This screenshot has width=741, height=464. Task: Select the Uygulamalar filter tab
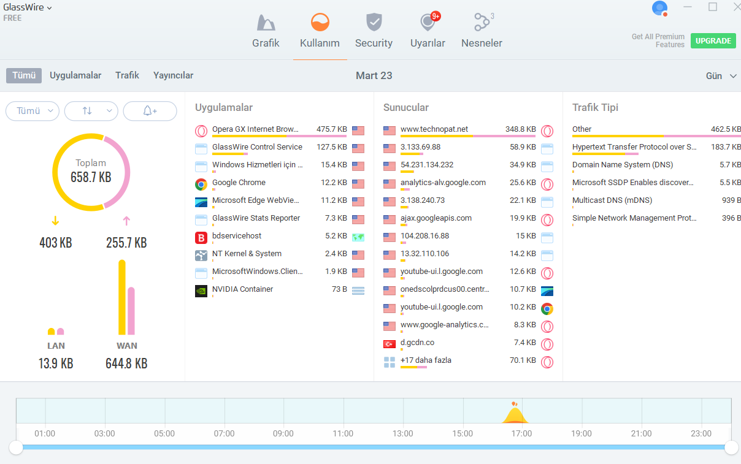coord(75,75)
